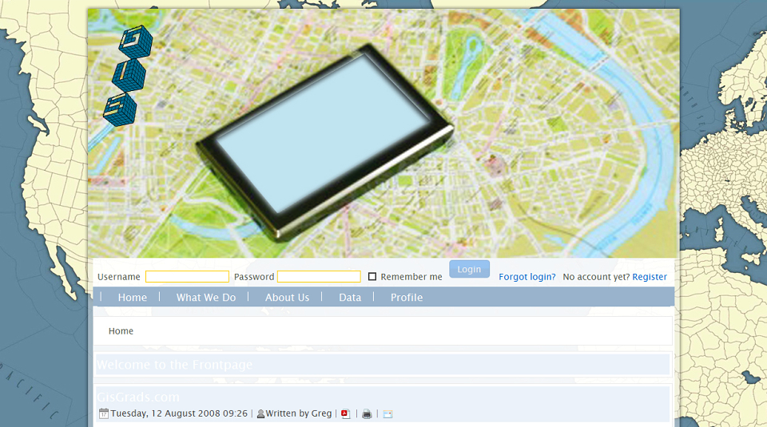Click the PDF export icon

tap(346, 413)
